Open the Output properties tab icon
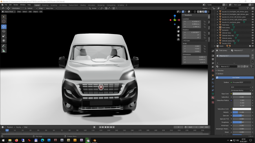 [213, 59]
